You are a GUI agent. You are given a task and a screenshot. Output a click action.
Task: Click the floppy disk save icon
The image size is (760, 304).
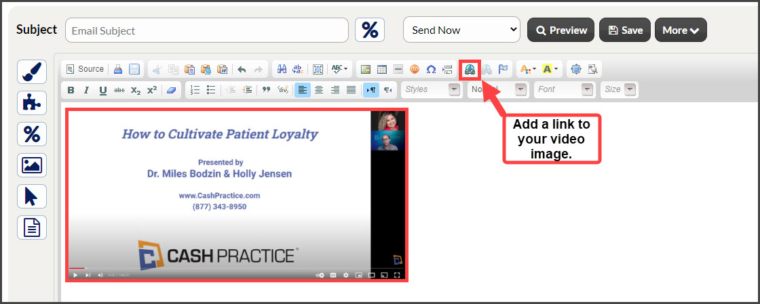[x=134, y=69]
